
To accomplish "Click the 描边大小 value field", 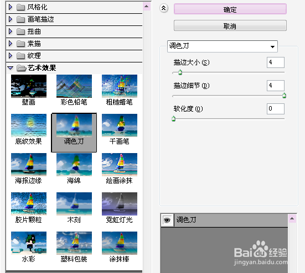I will (x=276, y=62).
